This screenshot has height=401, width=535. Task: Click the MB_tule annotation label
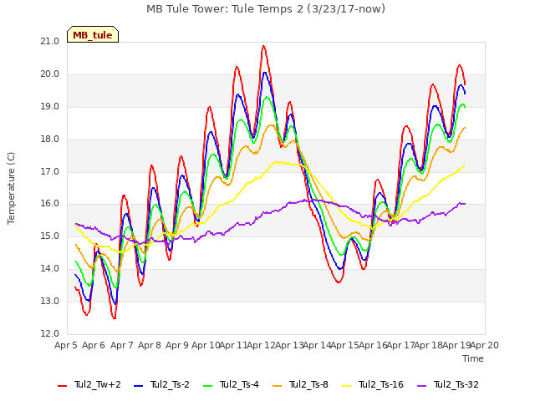[93, 34]
